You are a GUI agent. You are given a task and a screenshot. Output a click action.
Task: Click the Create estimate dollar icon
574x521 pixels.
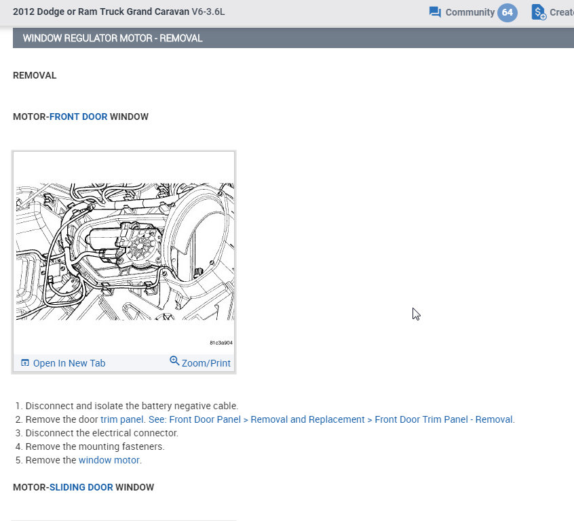(539, 12)
